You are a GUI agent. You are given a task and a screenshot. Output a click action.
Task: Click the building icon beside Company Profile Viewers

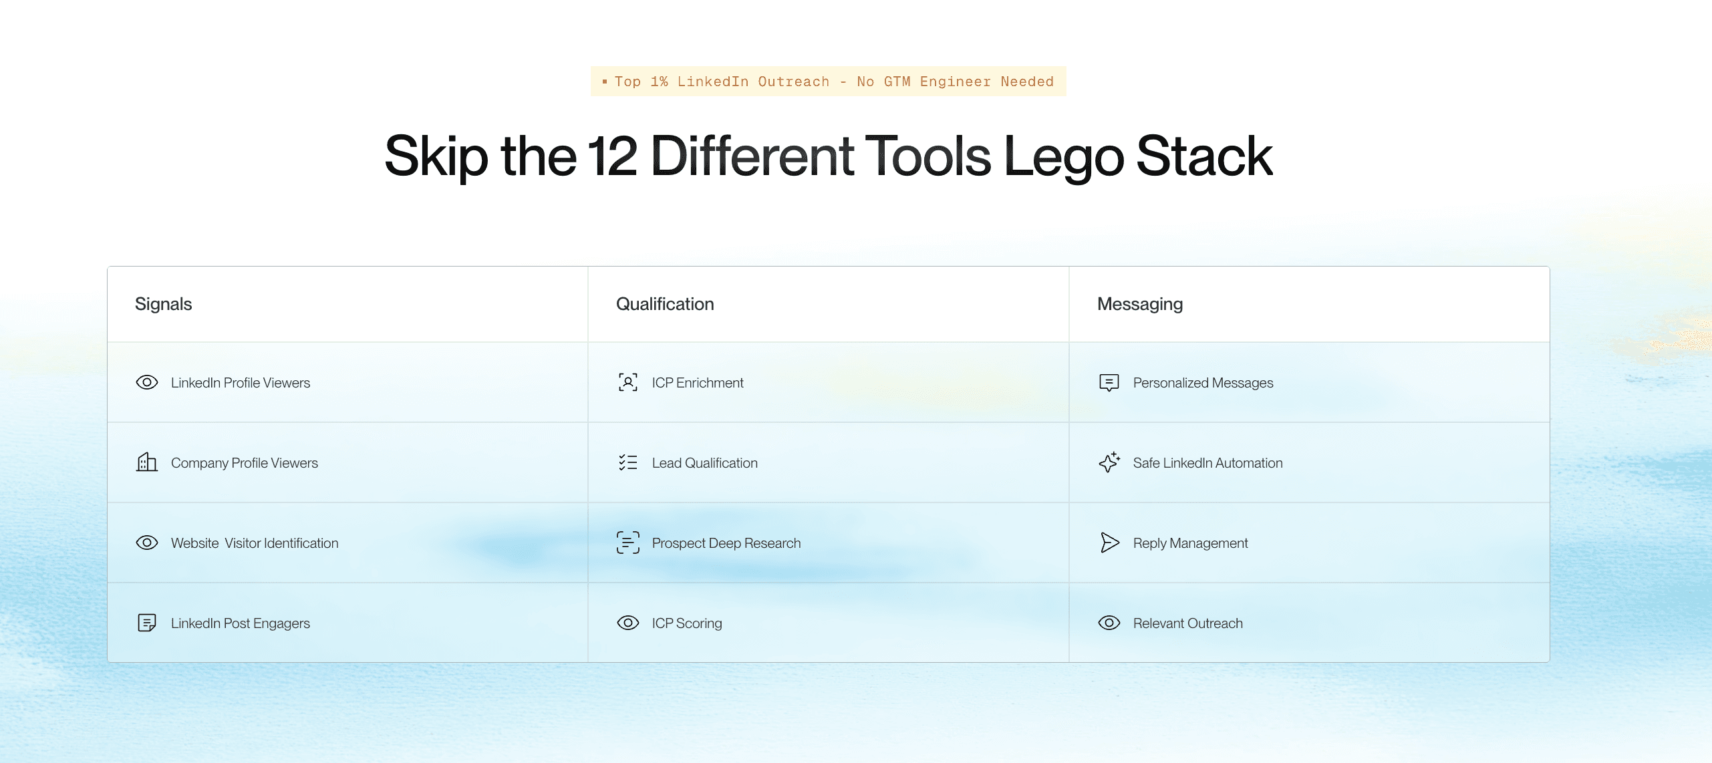147,462
